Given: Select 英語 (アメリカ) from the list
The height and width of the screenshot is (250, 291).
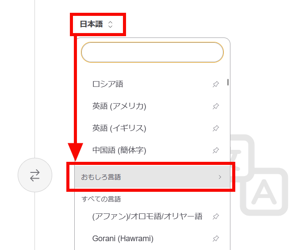Looking at the screenshot, I should [x=119, y=106].
